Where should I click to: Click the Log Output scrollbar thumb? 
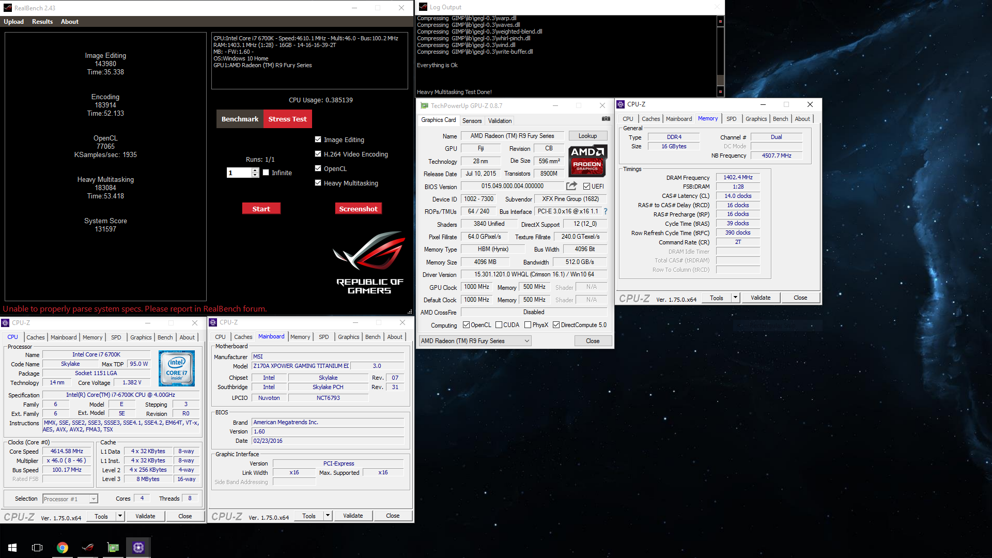(720, 80)
